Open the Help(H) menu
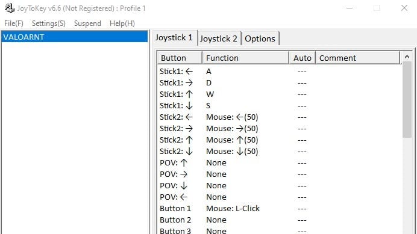This screenshot has height=234, width=417. coord(122,23)
